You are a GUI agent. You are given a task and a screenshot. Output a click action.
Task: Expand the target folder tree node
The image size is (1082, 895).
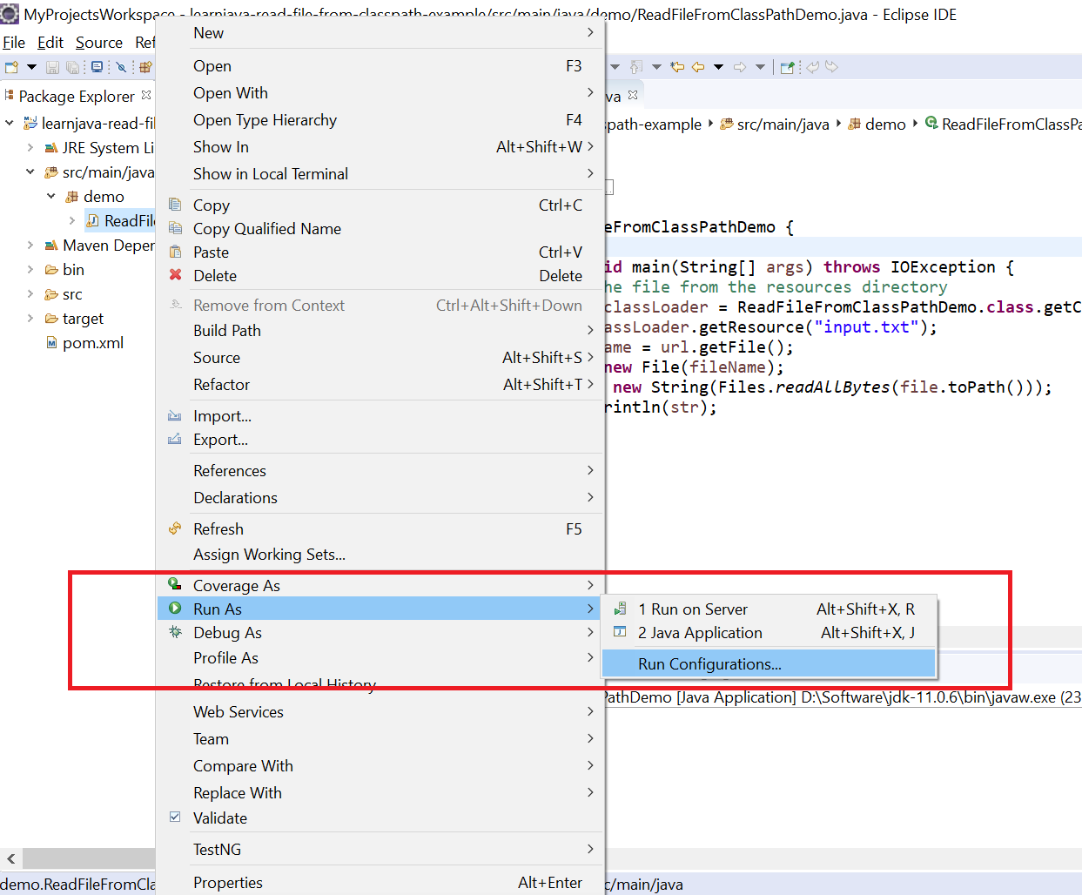(x=30, y=319)
